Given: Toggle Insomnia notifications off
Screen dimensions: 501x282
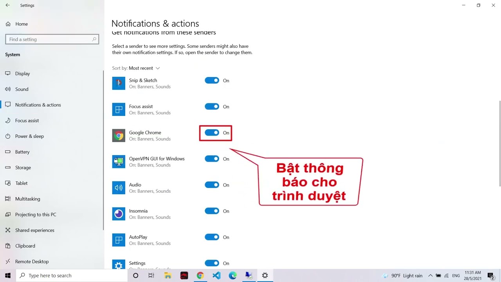Looking at the screenshot, I should [x=212, y=211].
